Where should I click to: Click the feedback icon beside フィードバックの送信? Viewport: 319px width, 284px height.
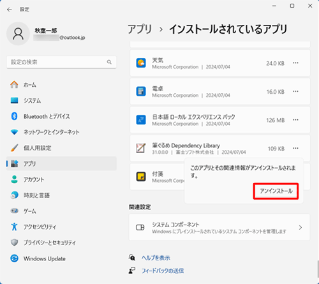pos(132,271)
